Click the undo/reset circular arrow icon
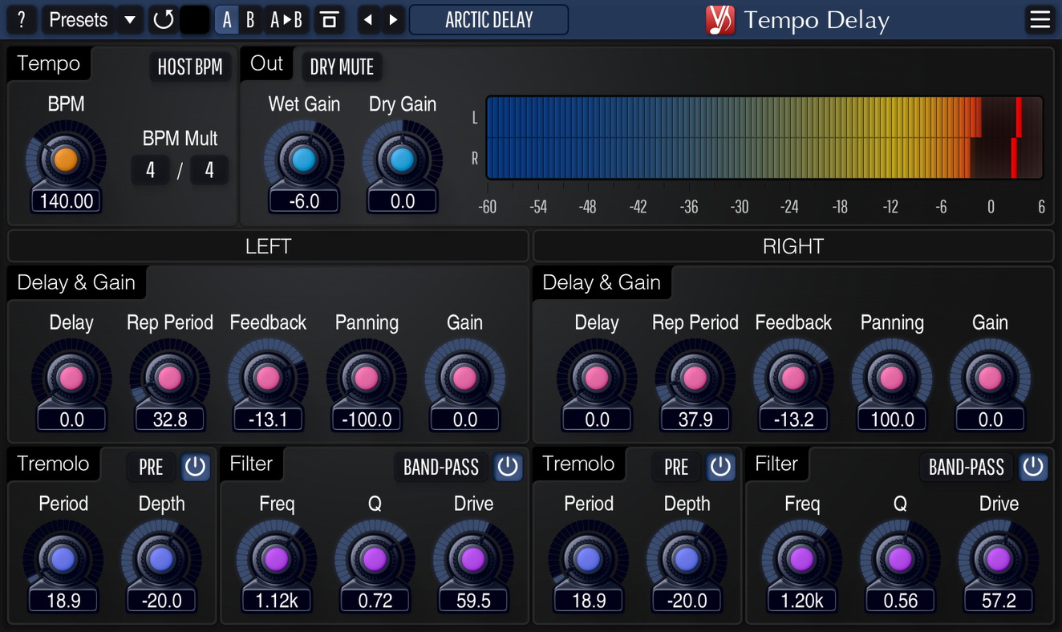Screen dimensions: 1062x632 [163, 20]
